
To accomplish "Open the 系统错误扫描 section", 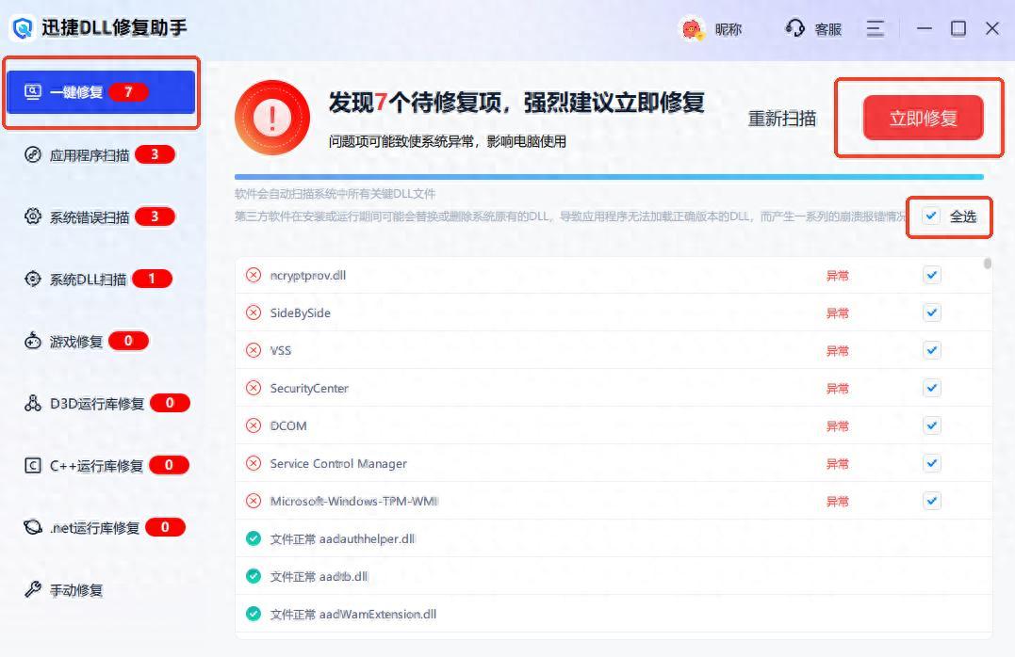I will click(x=90, y=217).
